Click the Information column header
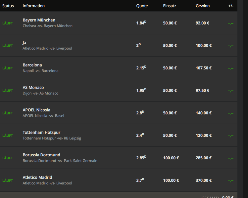Image resolution: width=248 pixels, height=198 pixels. tap(33, 6)
